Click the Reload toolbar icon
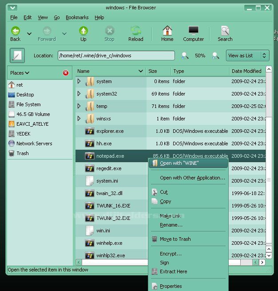The image size is (278, 291). (x=135, y=31)
